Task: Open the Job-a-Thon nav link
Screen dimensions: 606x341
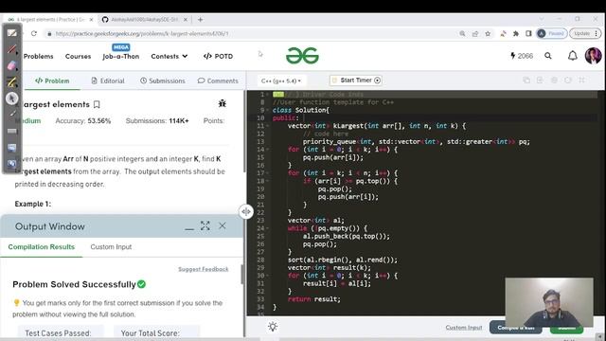Action: click(120, 57)
